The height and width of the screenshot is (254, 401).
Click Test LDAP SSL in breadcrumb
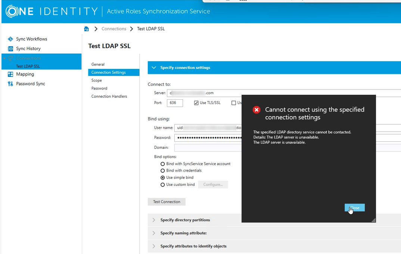pyautogui.click(x=151, y=29)
